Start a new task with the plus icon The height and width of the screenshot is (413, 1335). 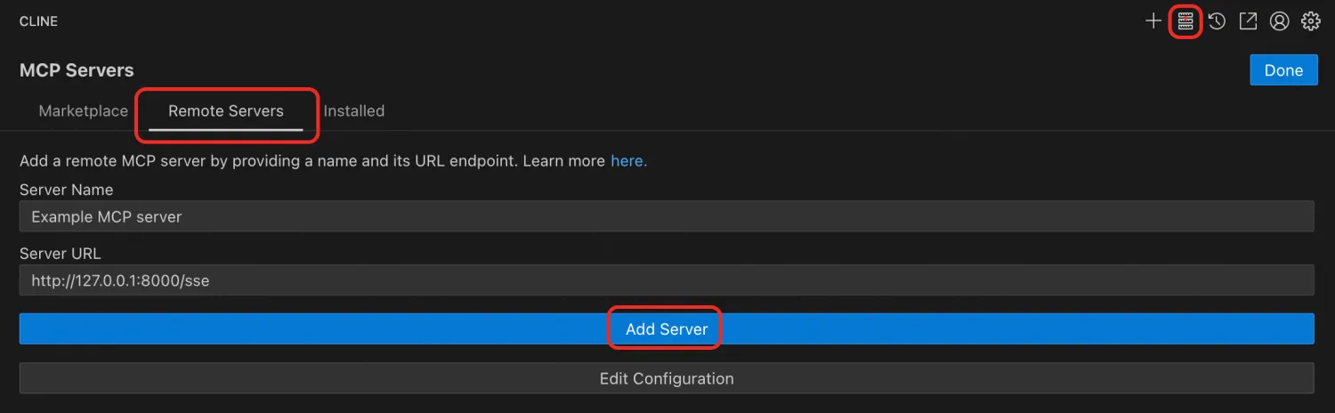tap(1153, 21)
